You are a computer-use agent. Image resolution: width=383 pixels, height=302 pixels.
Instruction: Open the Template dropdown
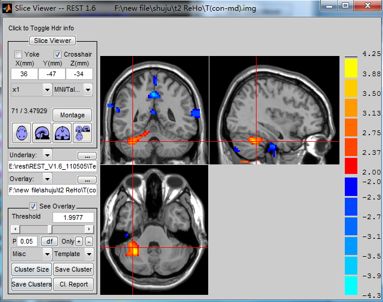pos(73,254)
